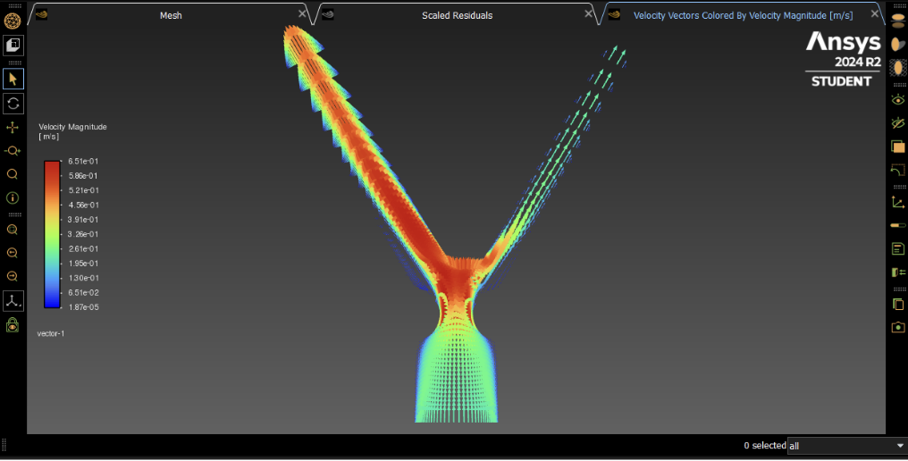Click the 6.51e-01 legend maximum value

click(x=83, y=162)
